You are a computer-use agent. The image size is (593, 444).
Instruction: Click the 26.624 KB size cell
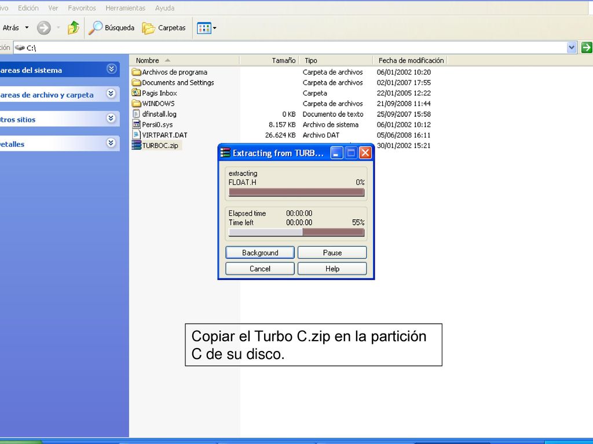coord(280,135)
